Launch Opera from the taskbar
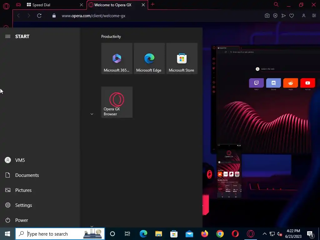The width and height of the screenshot is (320, 240). pyautogui.click(x=235, y=234)
